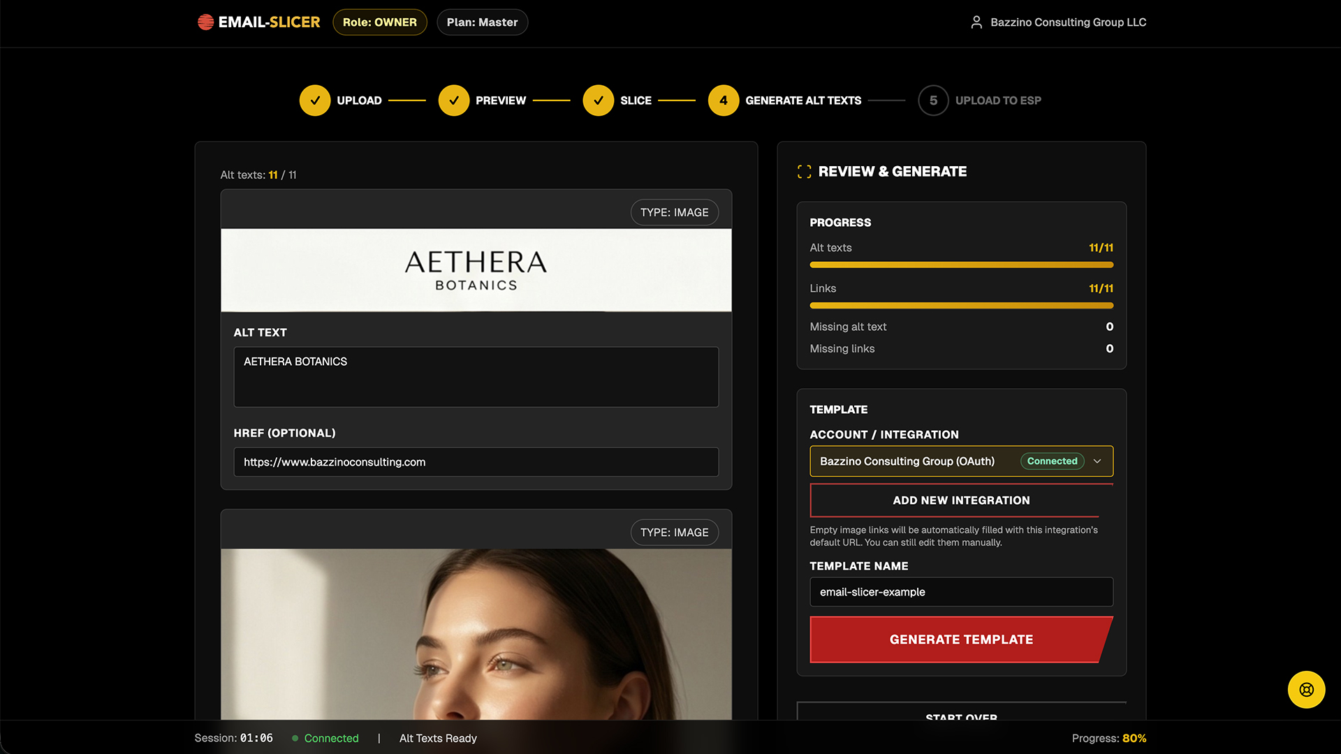Click TYPE: IMAGE badge on Aethera card
The width and height of the screenshot is (1341, 754).
674,212
